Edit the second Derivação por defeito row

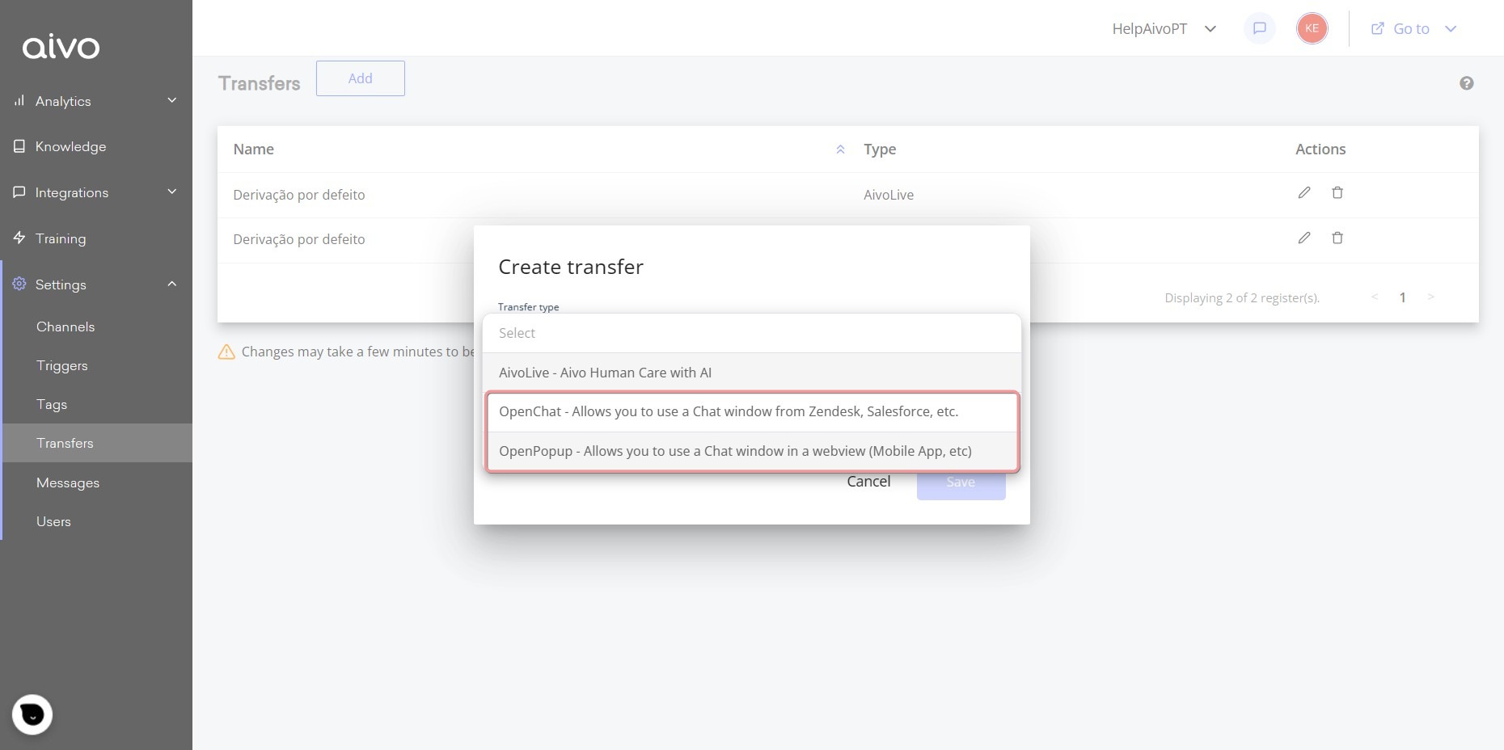click(1304, 238)
